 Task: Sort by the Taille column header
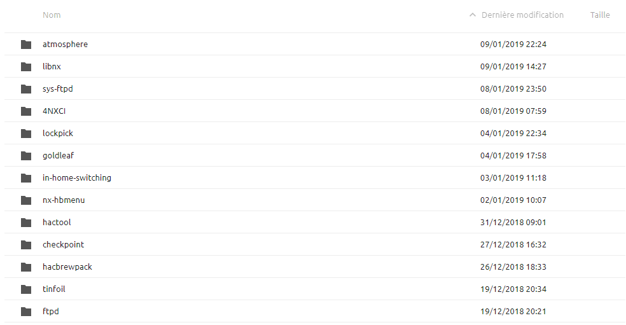point(600,15)
